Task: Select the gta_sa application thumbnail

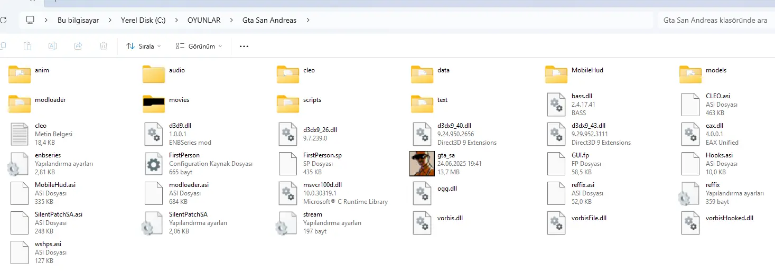Action: (x=422, y=164)
